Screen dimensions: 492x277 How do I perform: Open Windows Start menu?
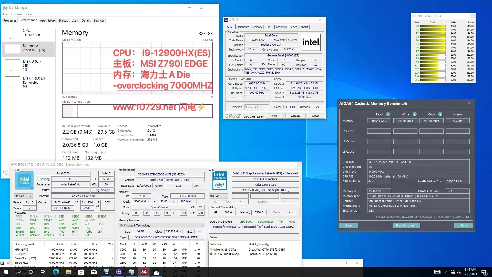tap(6, 272)
